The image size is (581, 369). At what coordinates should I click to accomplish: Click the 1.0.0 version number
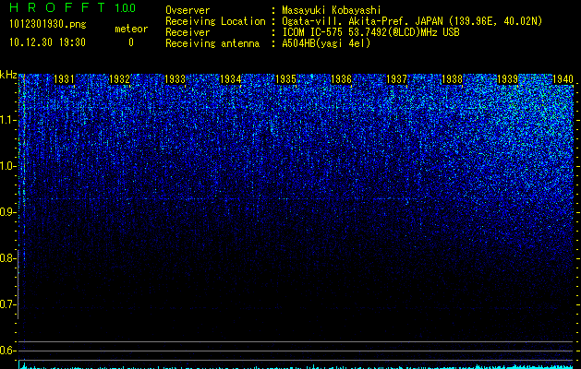[x=125, y=8]
